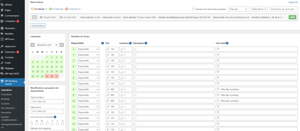
Task: Go to next calendar month
Action: click(62, 45)
